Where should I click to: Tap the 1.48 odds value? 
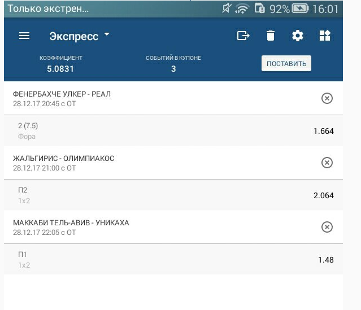325,260
